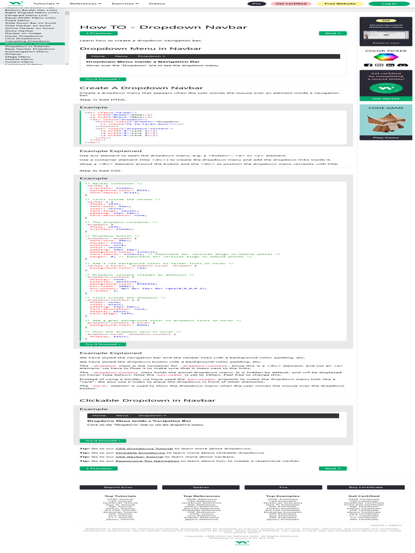
Task: Open the CSS Navbar Tutorial link
Action: [x=140, y=457]
